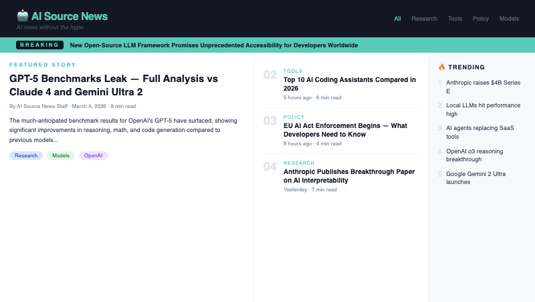The height and width of the screenshot is (302, 535).
Task: Open Top 10 AI Coding Assistants article
Action: pyautogui.click(x=349, y=83)
